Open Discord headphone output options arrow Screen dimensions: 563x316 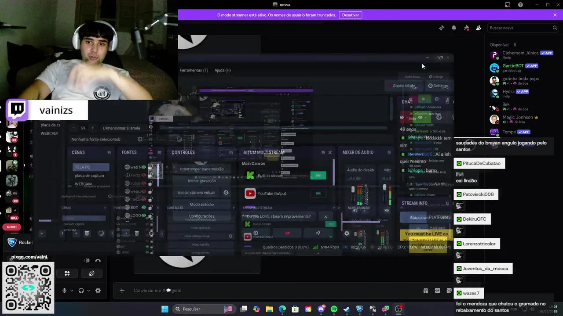coord(88,291)
